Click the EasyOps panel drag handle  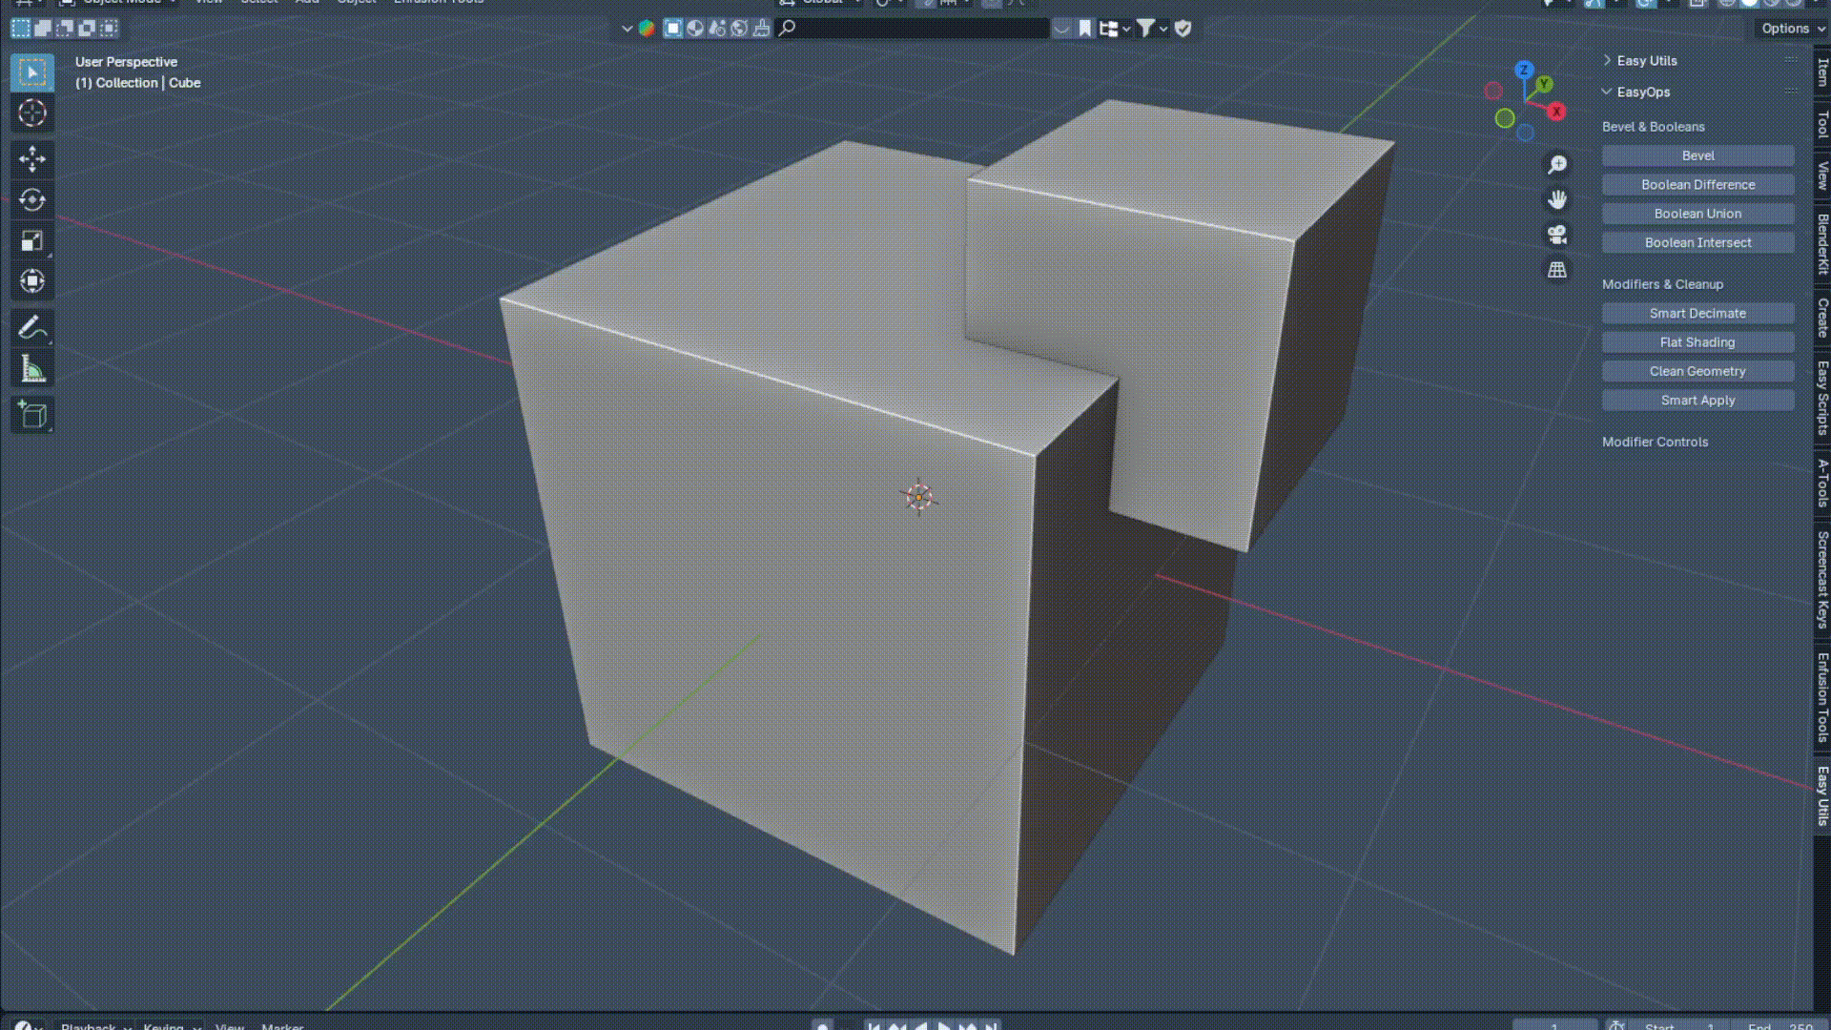1791,92
